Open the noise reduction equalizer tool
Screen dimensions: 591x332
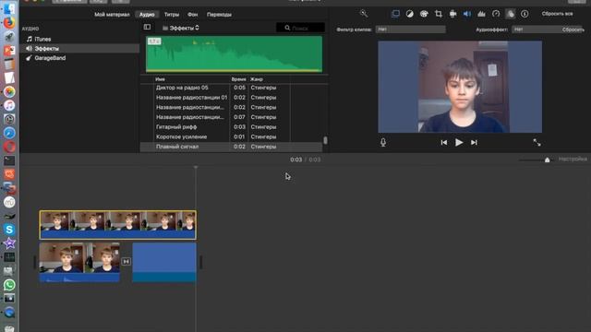click(x=481, y=14)
